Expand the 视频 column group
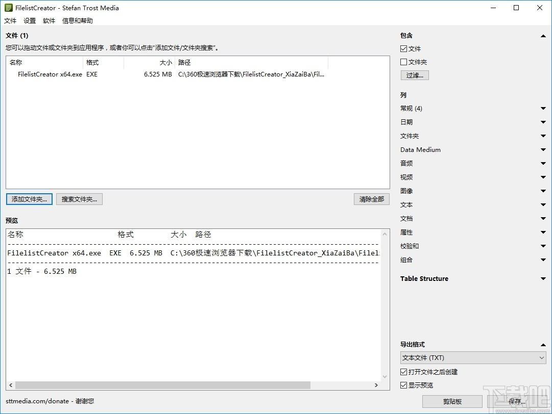Image resolution: width=552 pixels, height=414 pixels. click(543, 177)
